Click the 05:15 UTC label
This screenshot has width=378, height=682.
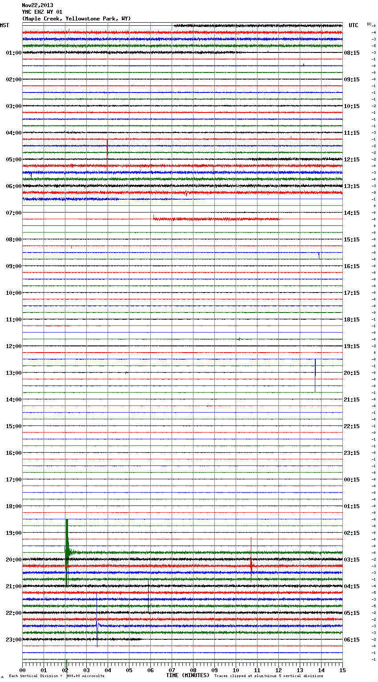[352, 613]
